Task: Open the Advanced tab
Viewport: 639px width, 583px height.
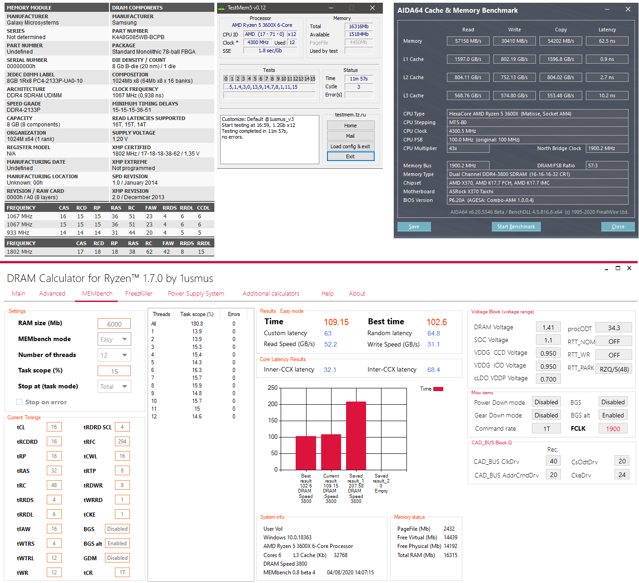Action: [x=52, y=293]
